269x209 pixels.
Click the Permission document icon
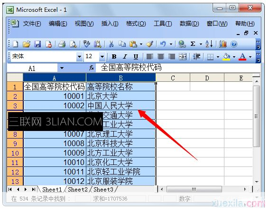[x=48, y=44]
